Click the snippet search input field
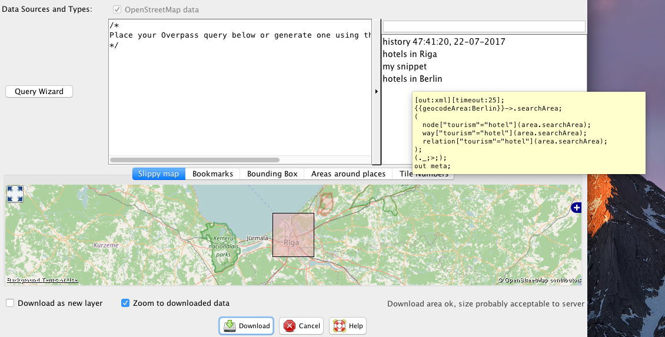This screenshot has width=665, height=337. pos(484,26)
